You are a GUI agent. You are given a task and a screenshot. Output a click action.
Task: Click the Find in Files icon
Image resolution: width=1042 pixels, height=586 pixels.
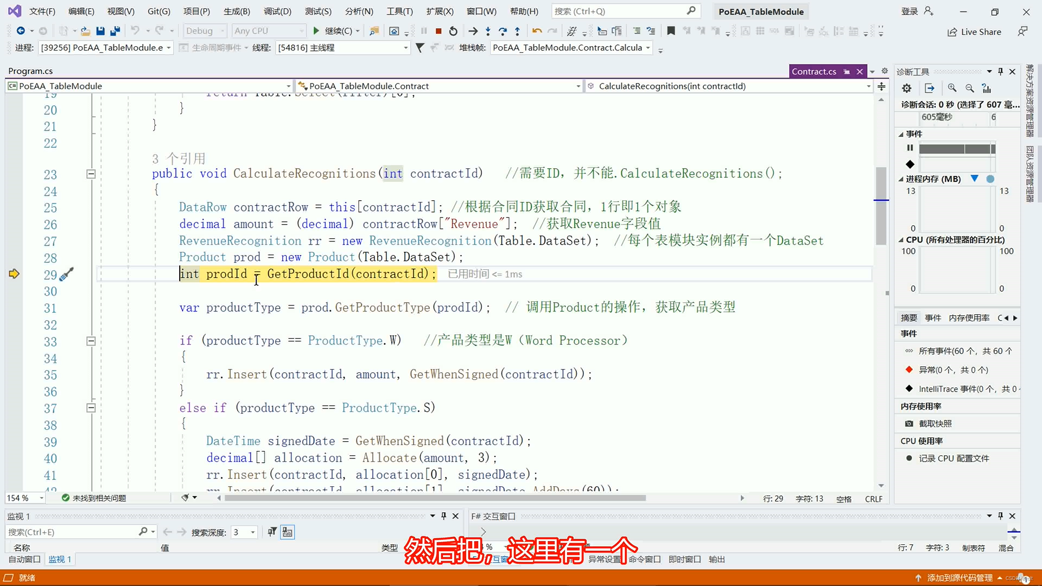(374, 31)
